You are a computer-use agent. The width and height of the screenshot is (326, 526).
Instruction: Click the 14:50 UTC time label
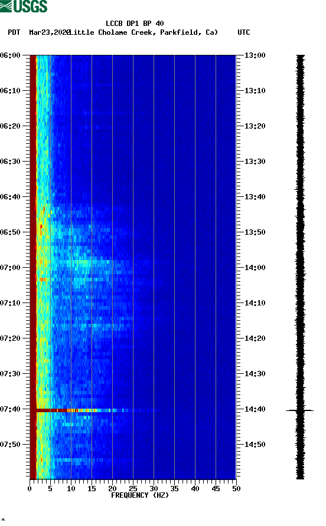[x=255, y=445]
